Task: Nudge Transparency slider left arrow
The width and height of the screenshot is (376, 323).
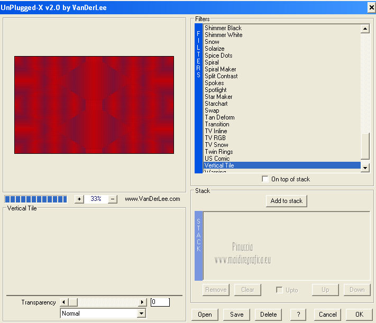Action: (64, 302)
